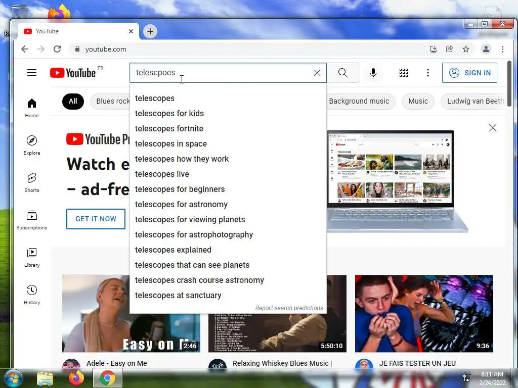Click the Relaxing Whiskey Blues Music title
The image size is (518, 388).
coord(282,364)
